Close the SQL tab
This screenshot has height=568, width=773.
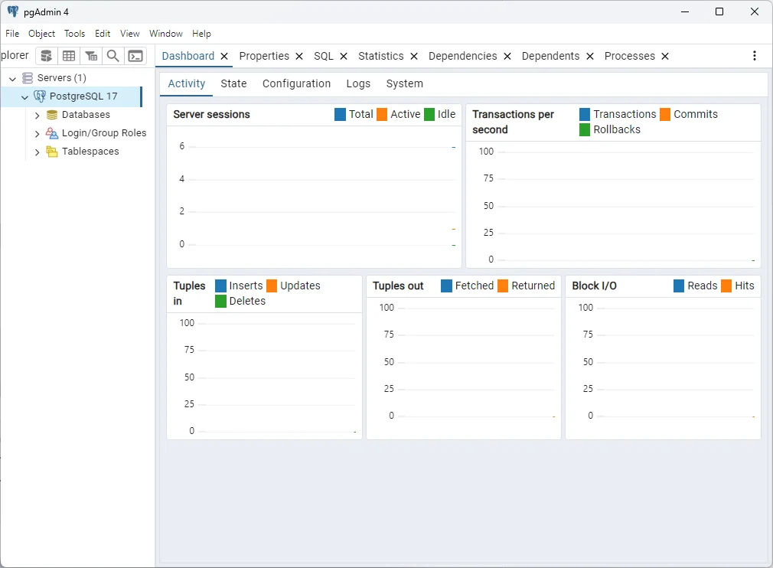point(344,56)
